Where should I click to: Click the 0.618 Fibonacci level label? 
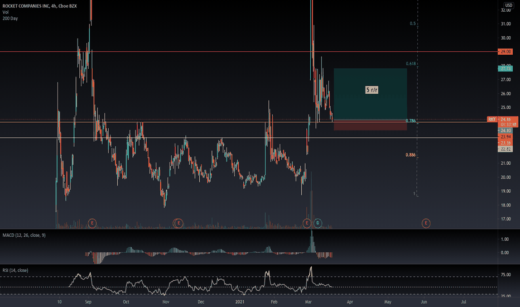pos(411,64)
